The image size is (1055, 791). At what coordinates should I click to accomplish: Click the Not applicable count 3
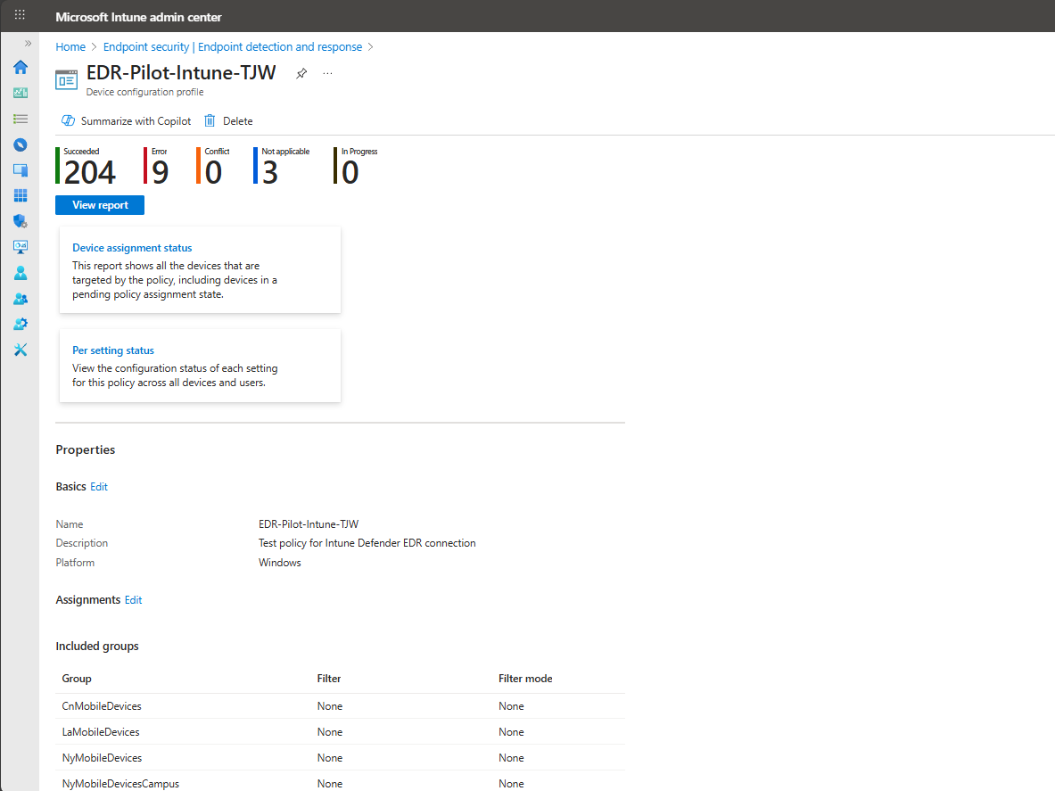tap(270, 172)
